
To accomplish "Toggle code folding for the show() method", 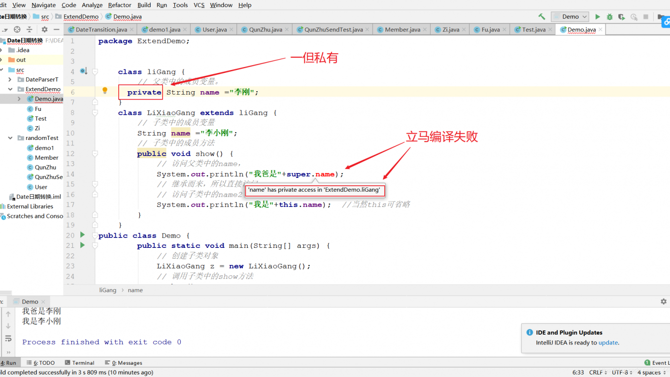I will 95,154.
